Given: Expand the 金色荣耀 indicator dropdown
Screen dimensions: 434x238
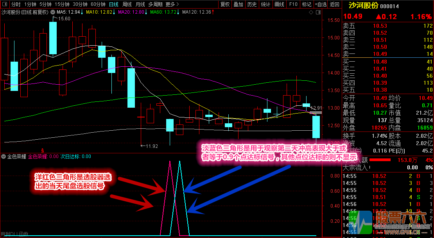Looking at the screenshot, I should (x=4, y=156).
